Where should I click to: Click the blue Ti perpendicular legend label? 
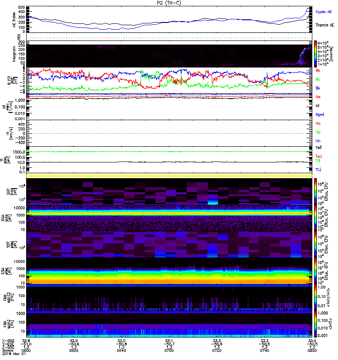point(318,170)
